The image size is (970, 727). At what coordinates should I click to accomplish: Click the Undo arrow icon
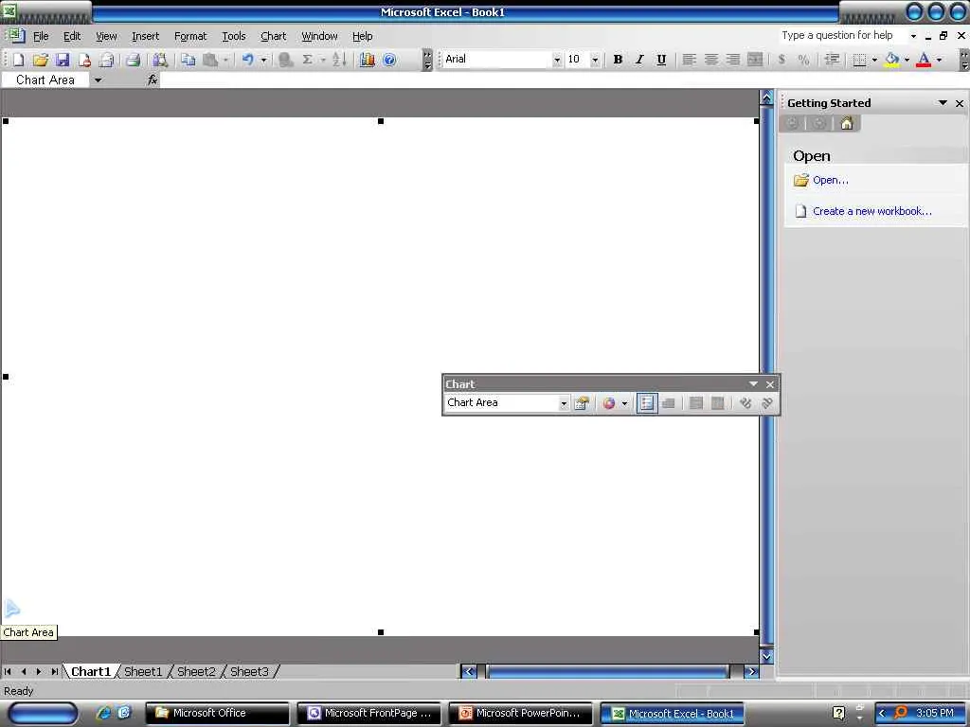(247, 60)
